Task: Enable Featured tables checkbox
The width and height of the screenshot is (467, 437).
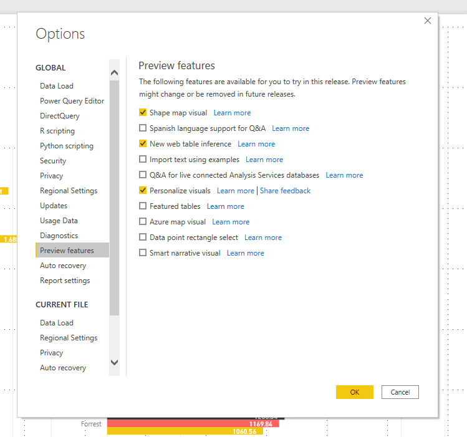Action: [x=143, y=206]
